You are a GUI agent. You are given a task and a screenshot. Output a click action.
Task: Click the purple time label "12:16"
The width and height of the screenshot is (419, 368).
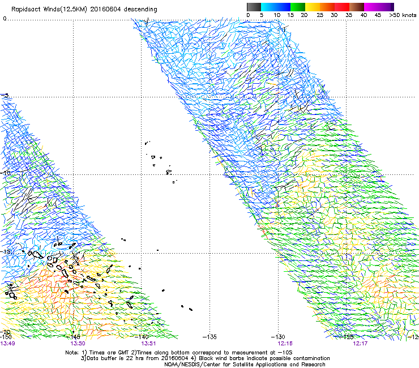point(285,344)
